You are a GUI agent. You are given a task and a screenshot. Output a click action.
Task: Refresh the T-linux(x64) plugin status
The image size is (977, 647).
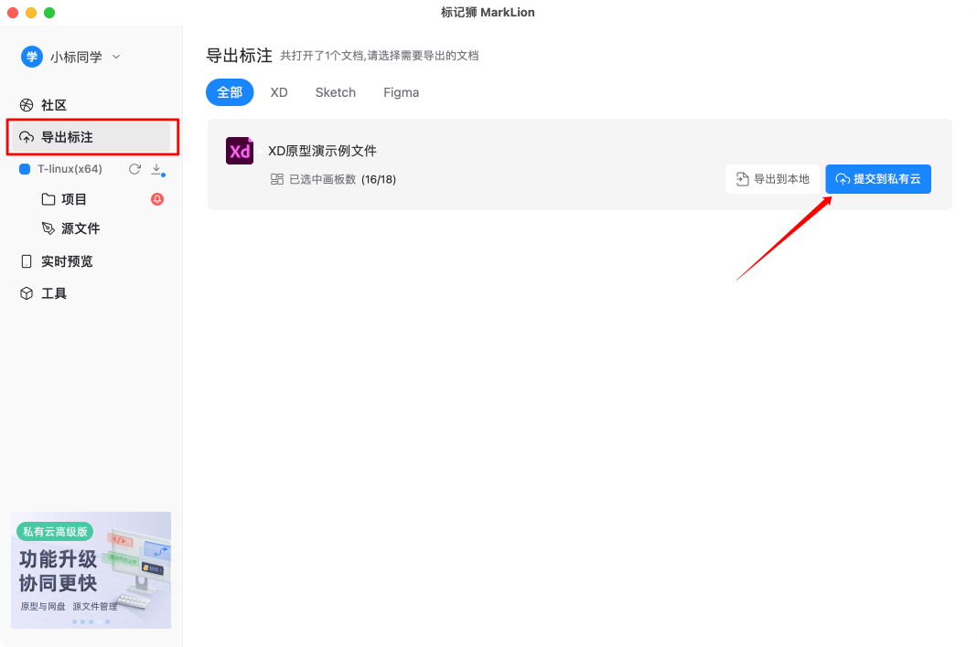136,168
